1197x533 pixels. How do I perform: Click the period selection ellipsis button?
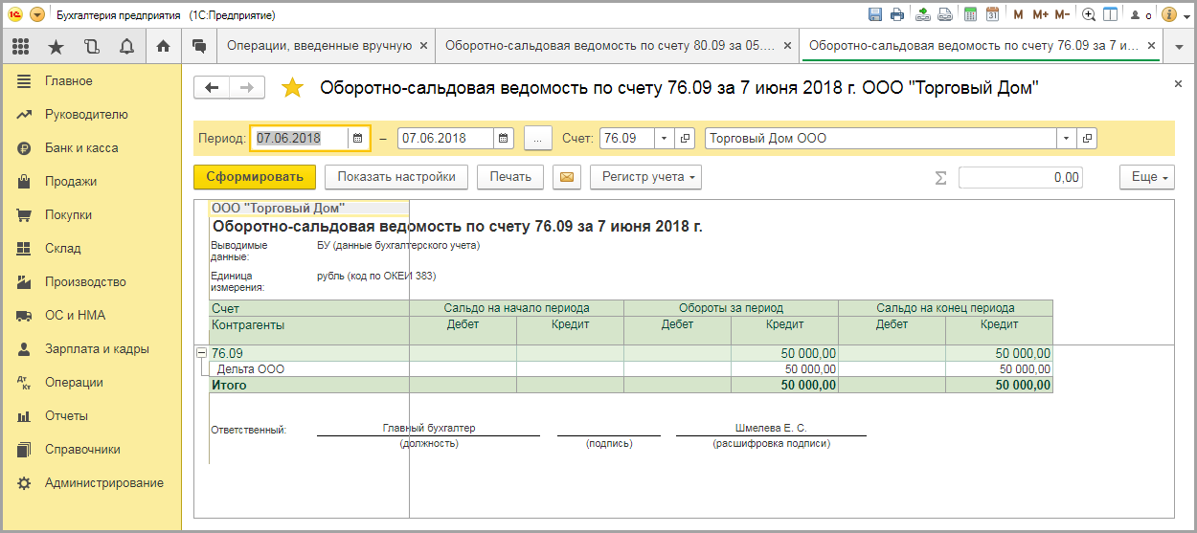[x=537, y=138]
